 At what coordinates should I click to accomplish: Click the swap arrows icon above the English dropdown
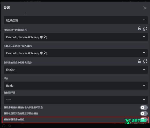[145, 61]
